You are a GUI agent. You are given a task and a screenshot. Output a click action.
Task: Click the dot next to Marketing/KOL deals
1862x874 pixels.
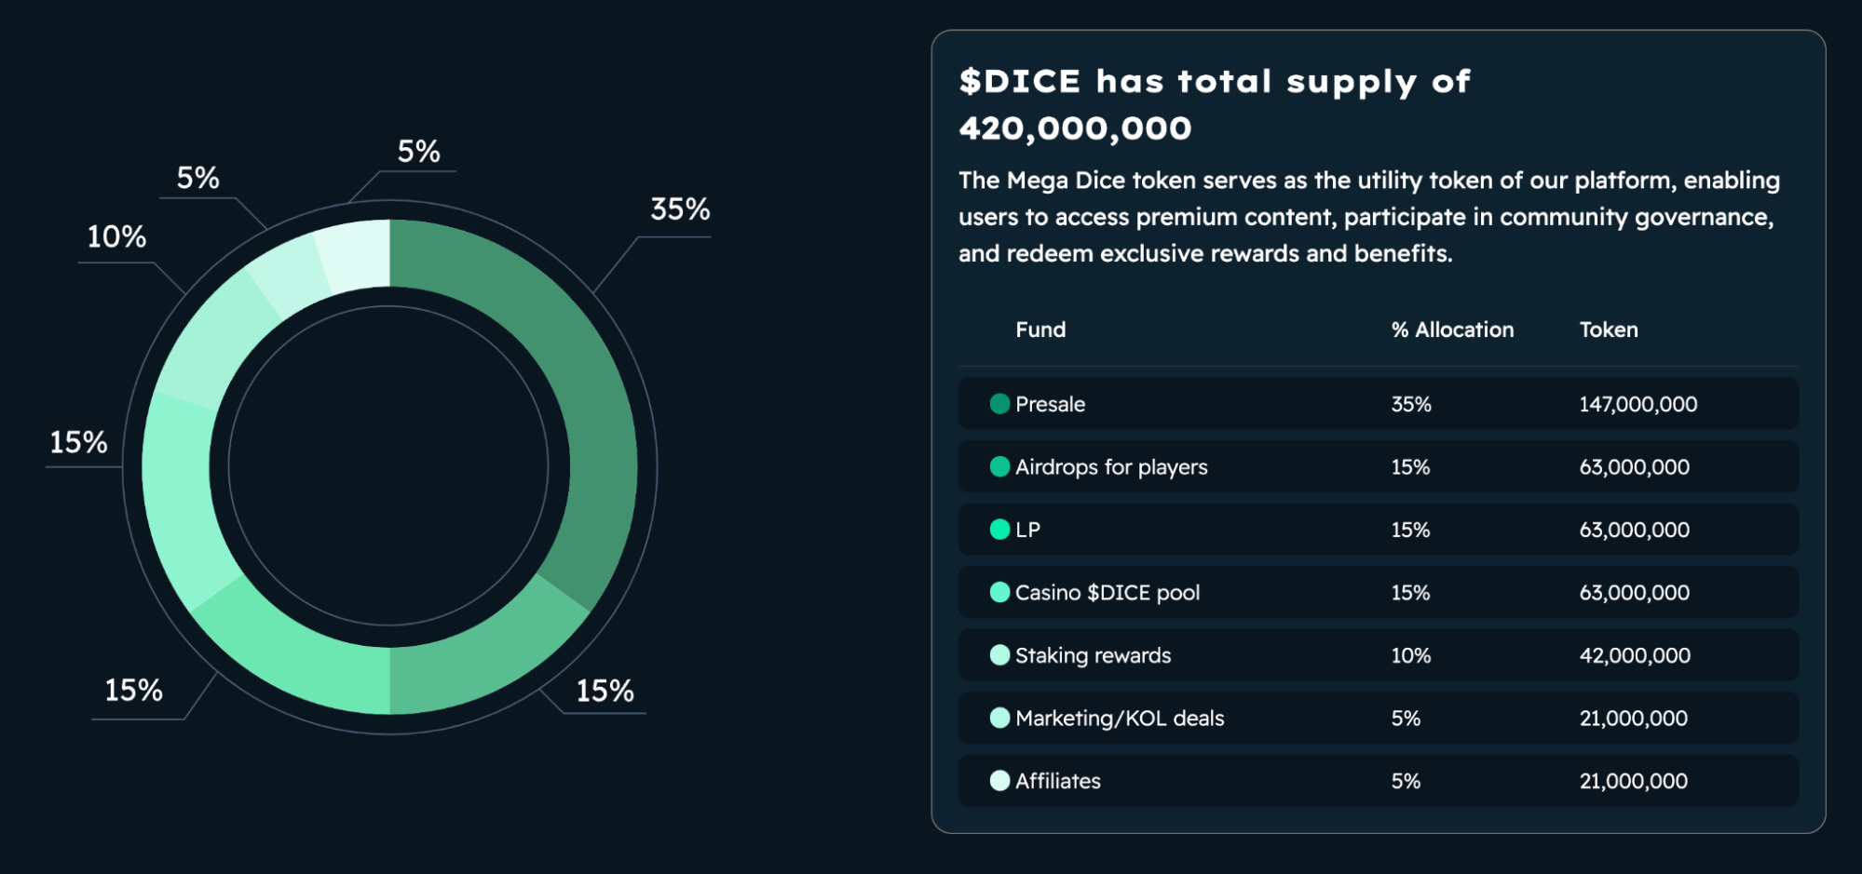999,719
